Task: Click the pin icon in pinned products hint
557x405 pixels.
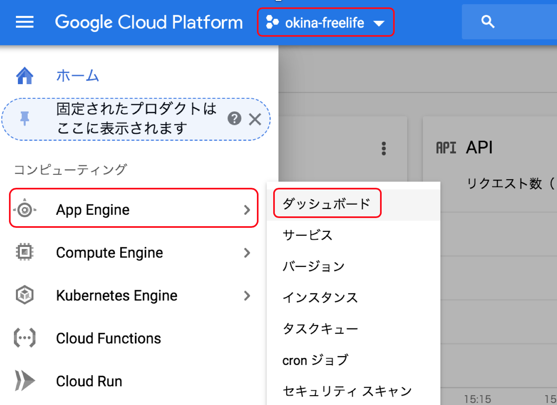Action: coord(25,119)
